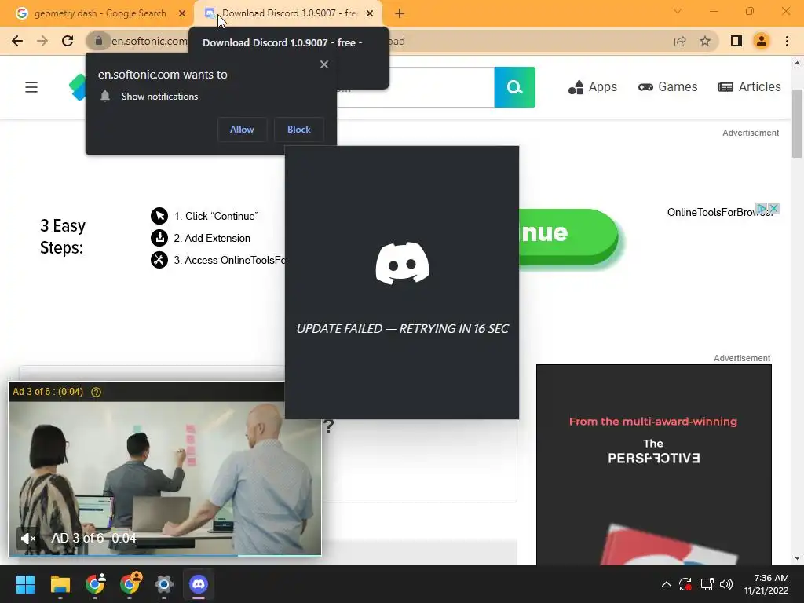Close the Download Discord tab
804x603 pixels.
[370, 13]
